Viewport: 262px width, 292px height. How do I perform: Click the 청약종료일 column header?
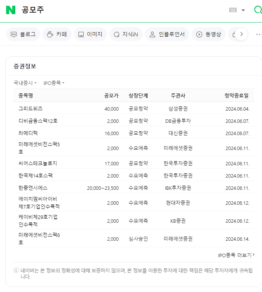[236, 96]
